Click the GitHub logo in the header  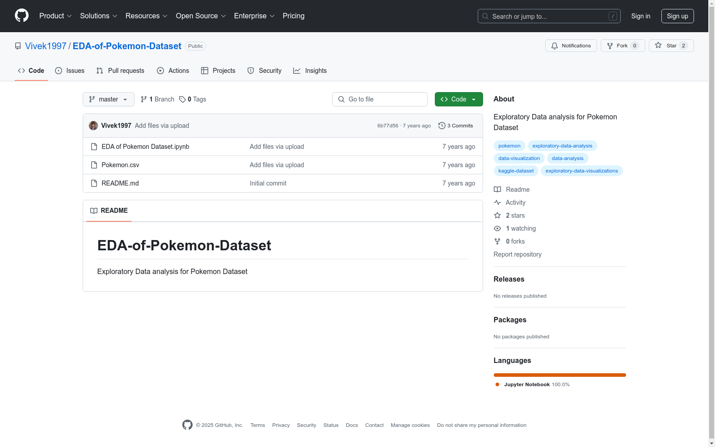point(21,16)
